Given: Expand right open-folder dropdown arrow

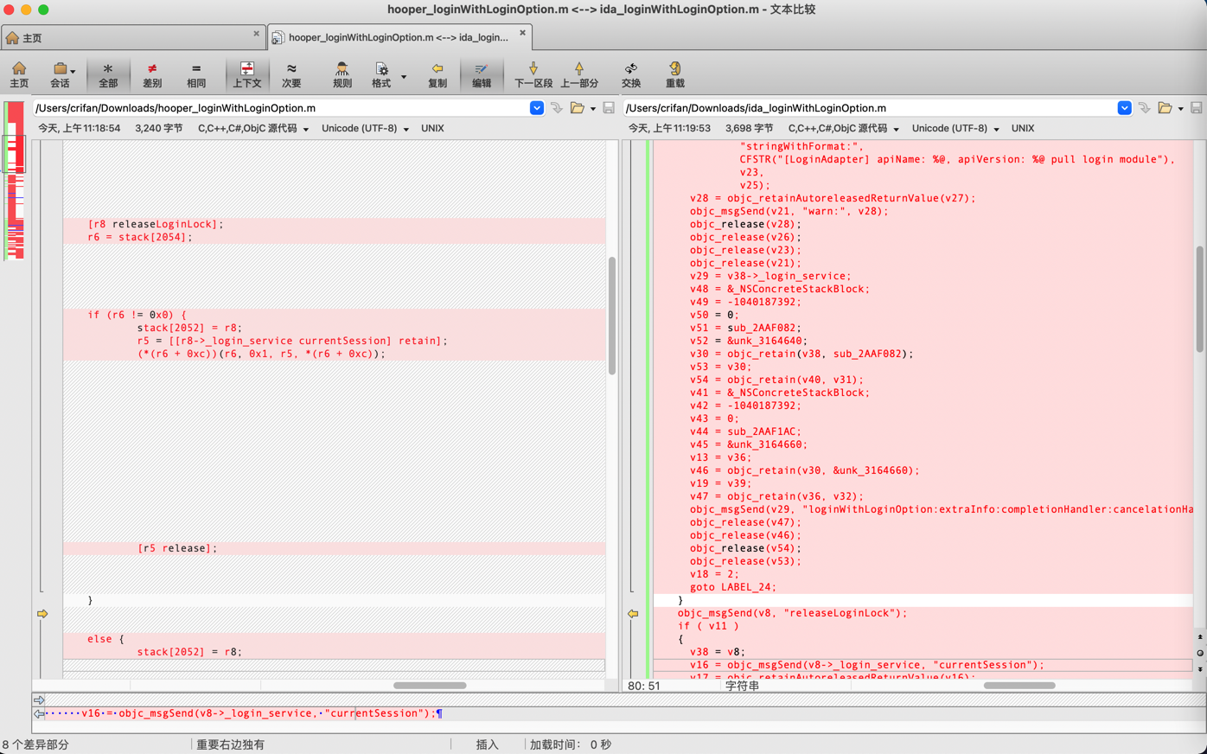Looking at the screenshot, I should click(x=1181, y=109).
